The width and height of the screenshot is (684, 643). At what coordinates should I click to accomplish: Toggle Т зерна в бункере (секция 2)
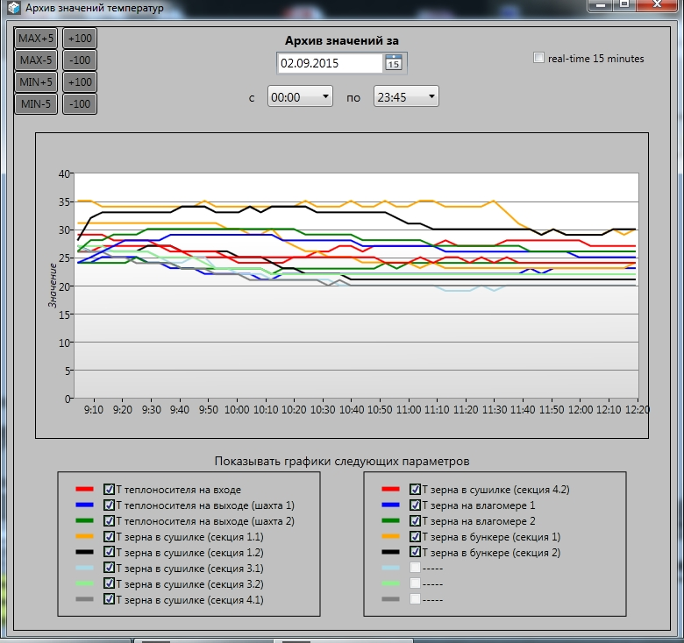click(x=416, y=553)
